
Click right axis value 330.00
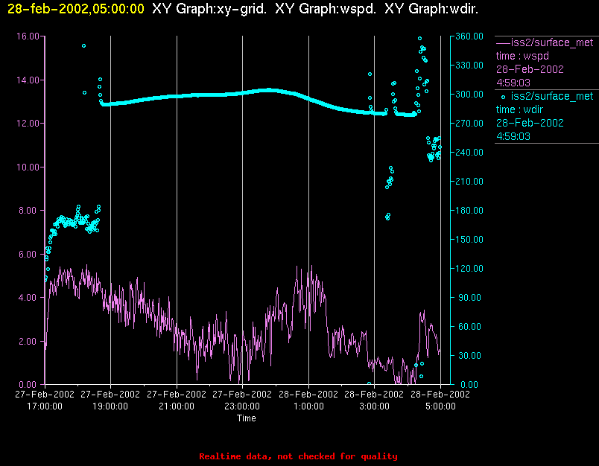(x=469, y=66)
